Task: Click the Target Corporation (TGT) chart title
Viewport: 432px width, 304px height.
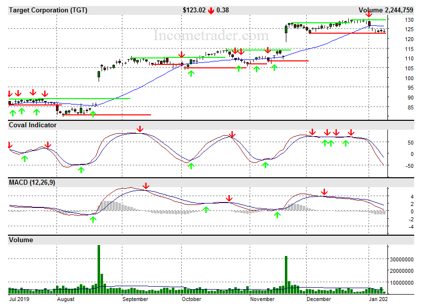Action: pos(48,10)
